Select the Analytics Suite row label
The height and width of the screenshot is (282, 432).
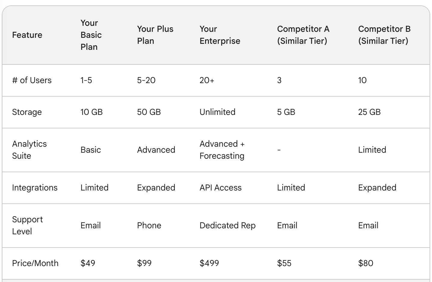click(29, 150)
